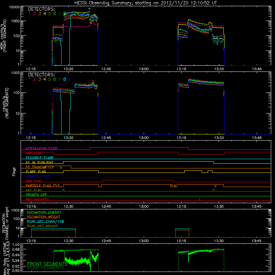Select magenta detector 2 in rear segments legend
Viewport: 275px width, 275px height.
(x=35, y=79)
